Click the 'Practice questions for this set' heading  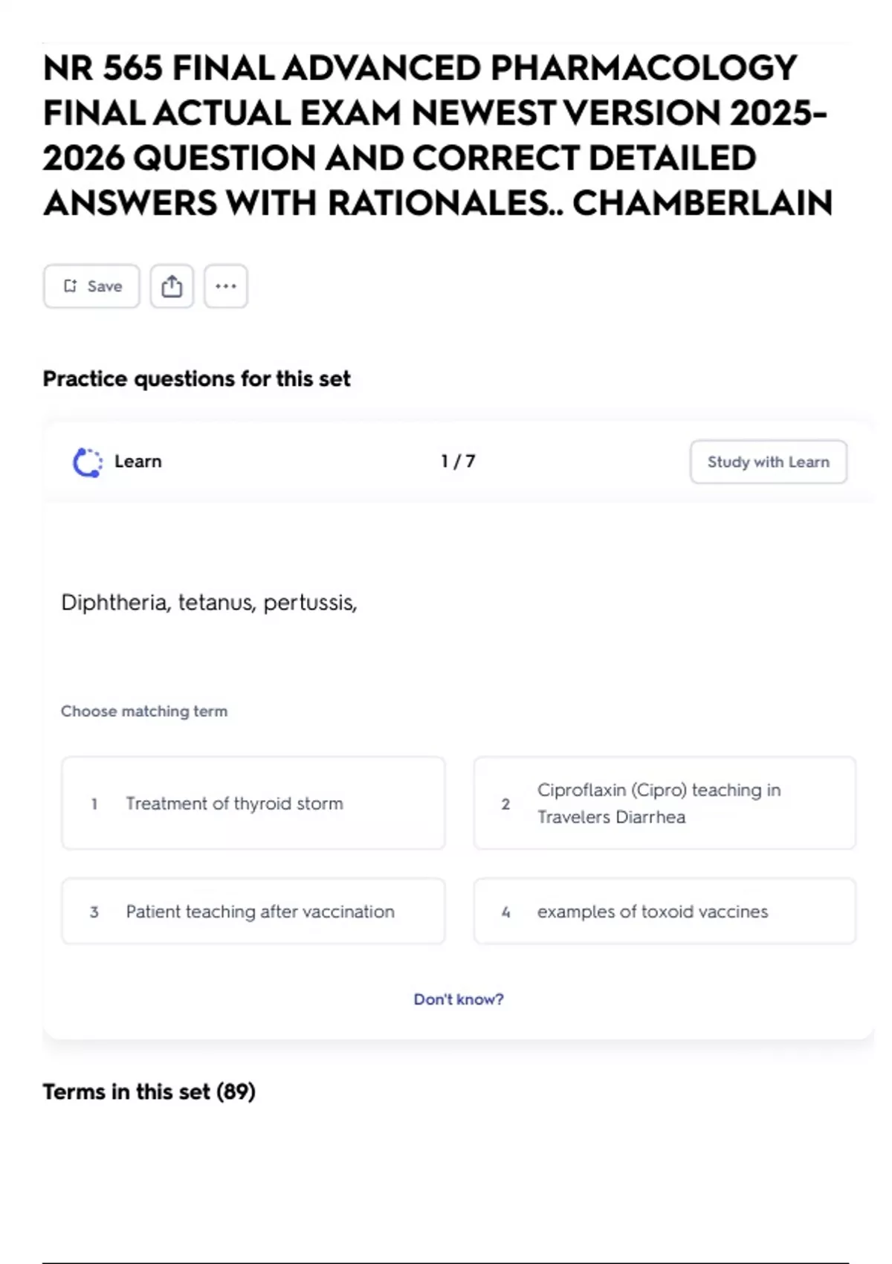tap(196, 378)
